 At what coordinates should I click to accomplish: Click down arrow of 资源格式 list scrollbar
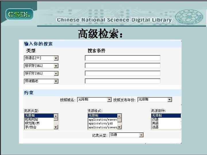(x=119, y=127)
